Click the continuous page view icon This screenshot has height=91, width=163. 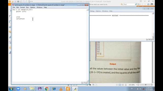120,85
